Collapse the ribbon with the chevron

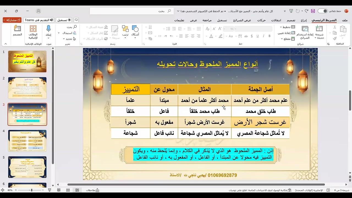[5, 44]
